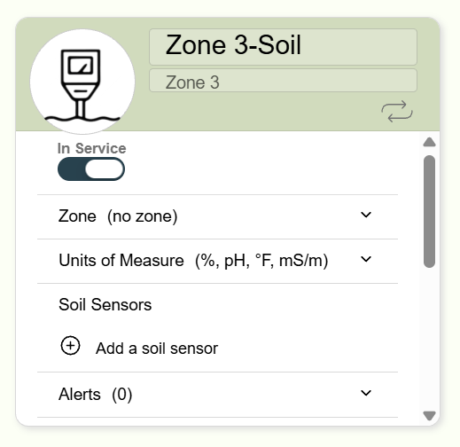The width and height of the screenshot is (460, 447).
Task: Click the plus circle icon for soil sensor
Action: 70,345
